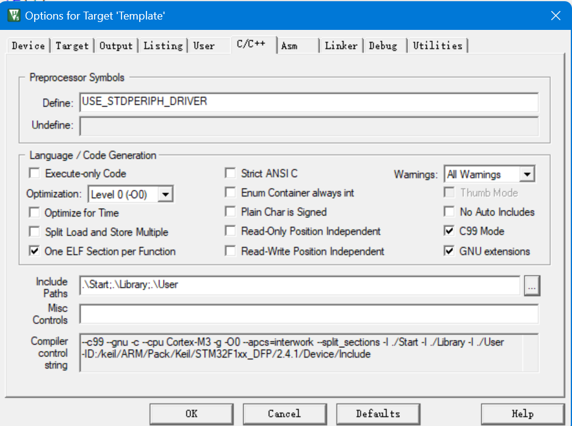The image size is (572, 426).
Task: Click the Cancel button
Action: 284,414
